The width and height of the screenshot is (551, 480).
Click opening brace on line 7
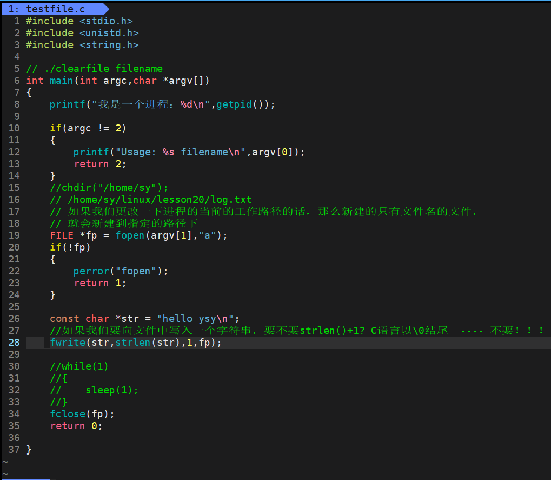click(x=29, y=93)
